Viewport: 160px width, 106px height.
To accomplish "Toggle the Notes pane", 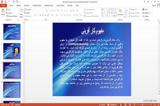I will (102, 105).
